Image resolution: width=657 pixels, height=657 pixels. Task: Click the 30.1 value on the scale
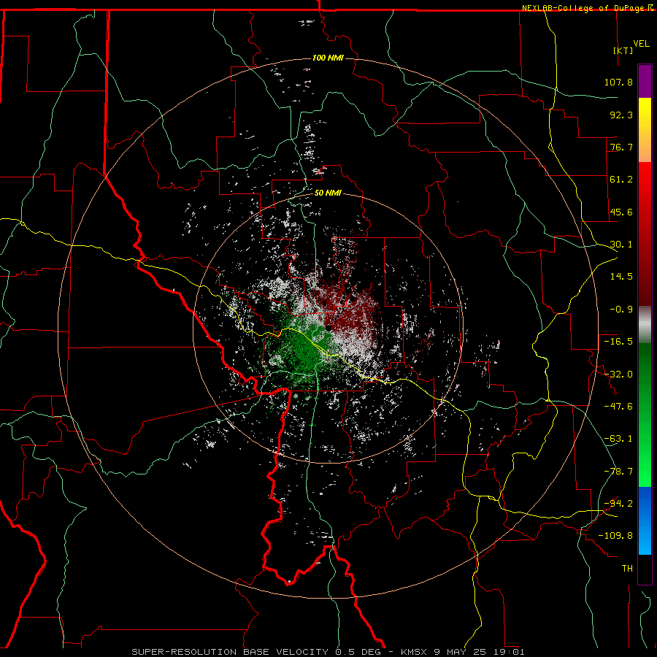pyautogui.click(x=621, y=244)
